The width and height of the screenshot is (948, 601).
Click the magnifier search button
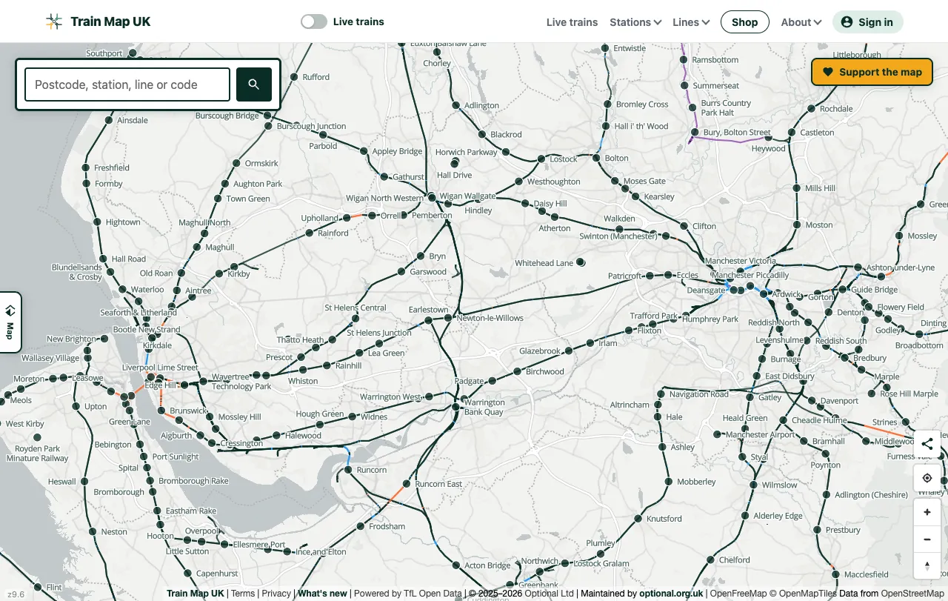click(254, 84)
